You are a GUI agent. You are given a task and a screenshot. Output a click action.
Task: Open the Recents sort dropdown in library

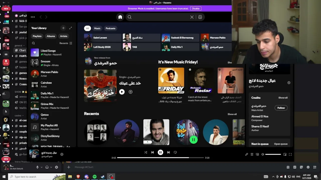point(66,43)
